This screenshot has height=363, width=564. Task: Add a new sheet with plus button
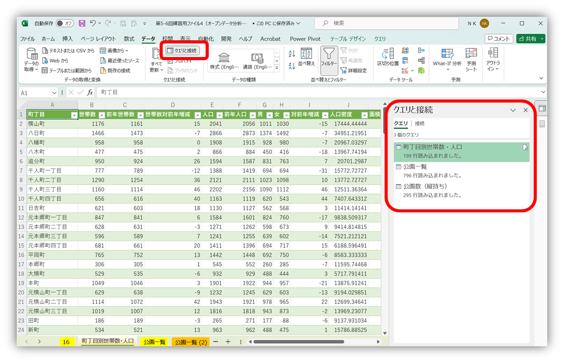[x=228, y=342]
